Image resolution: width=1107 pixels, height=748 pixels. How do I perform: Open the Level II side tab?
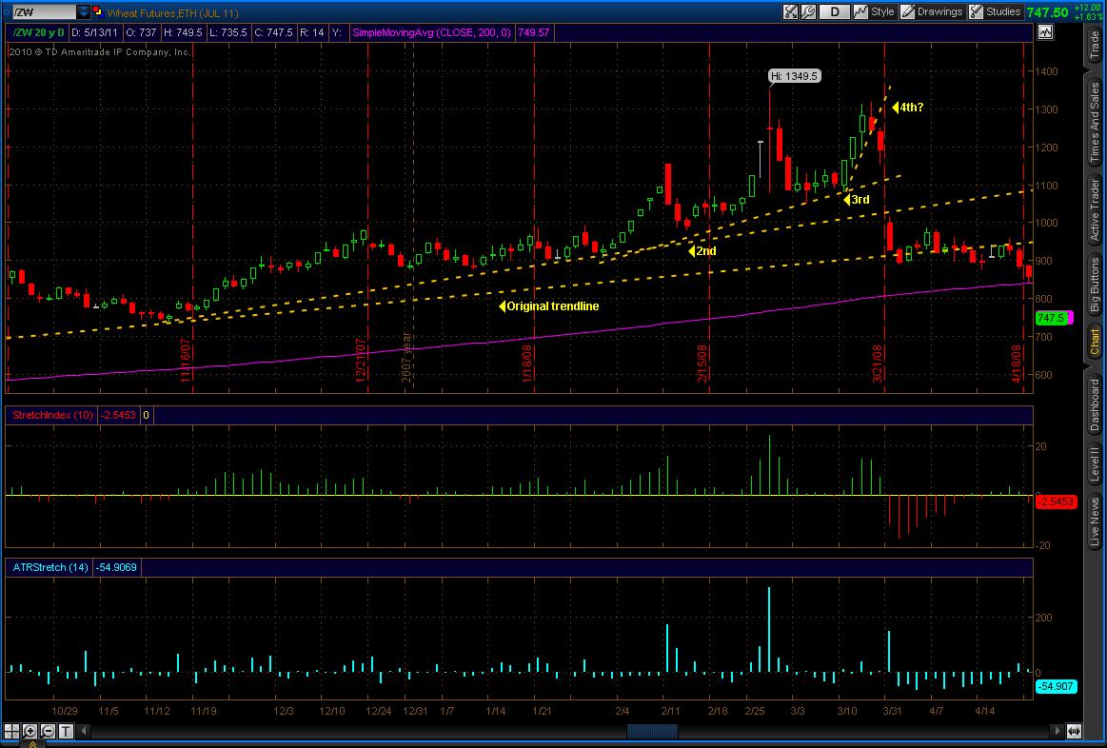(x=1095, y=463)
